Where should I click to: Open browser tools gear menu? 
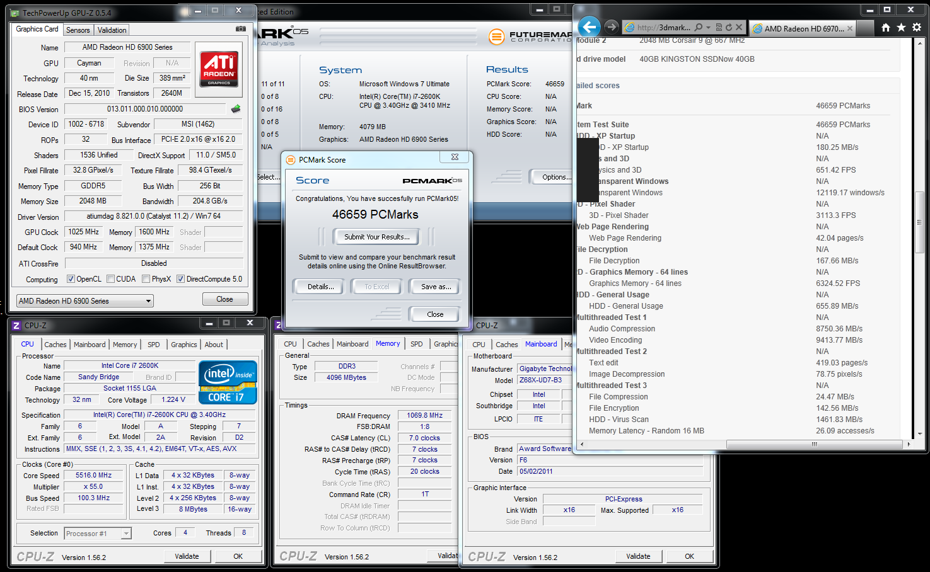[917, 28]
